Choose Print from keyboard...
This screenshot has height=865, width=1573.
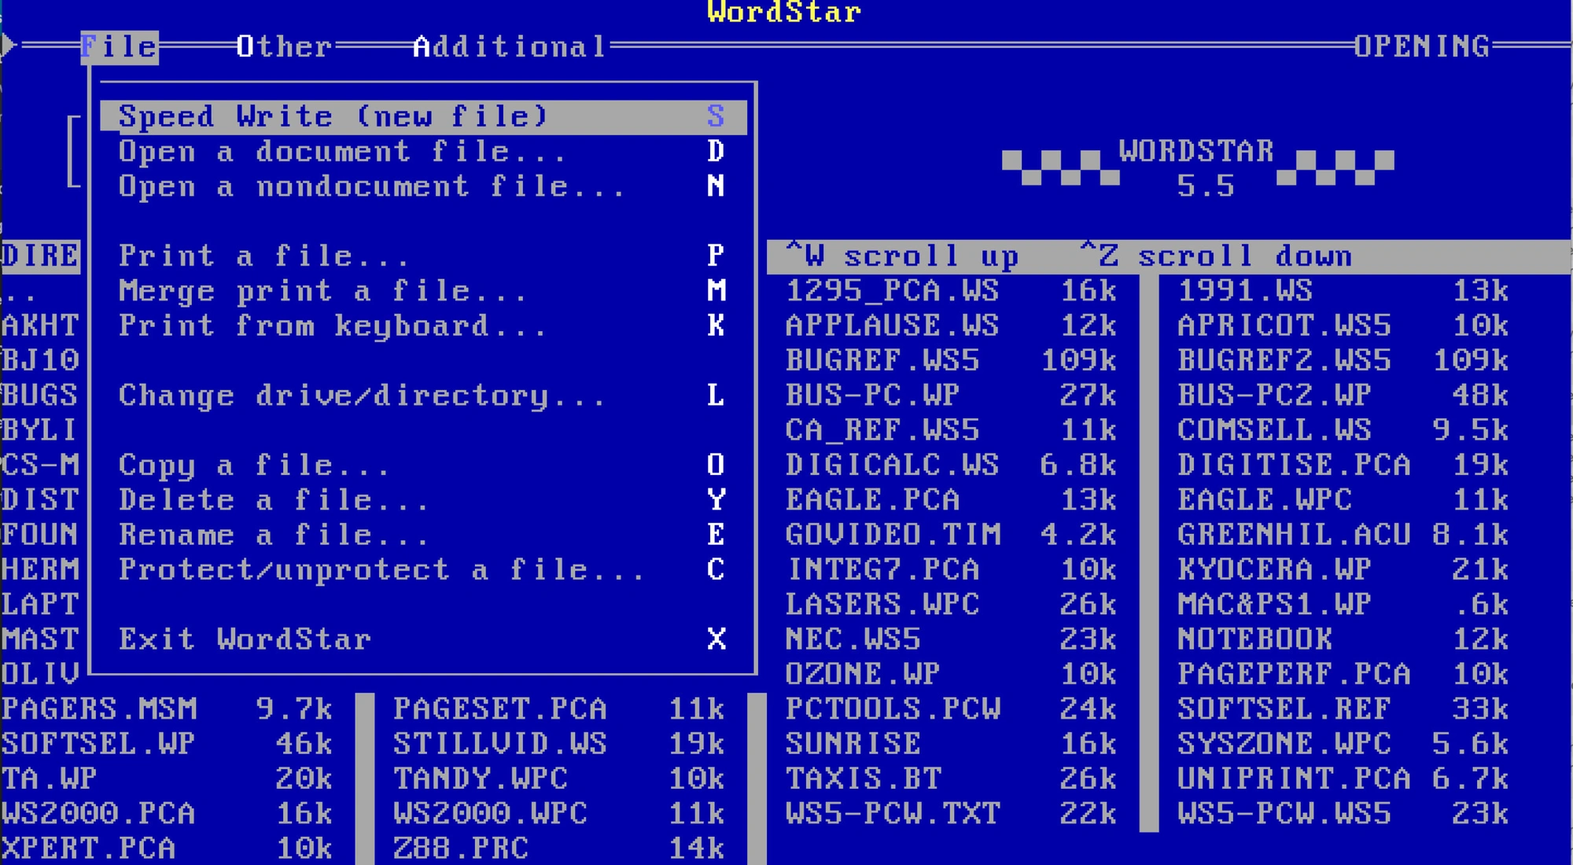[x=423, y=326]
